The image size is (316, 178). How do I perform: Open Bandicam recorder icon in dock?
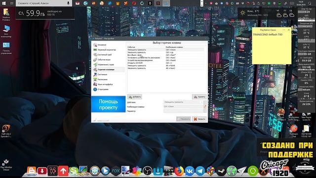53,171
